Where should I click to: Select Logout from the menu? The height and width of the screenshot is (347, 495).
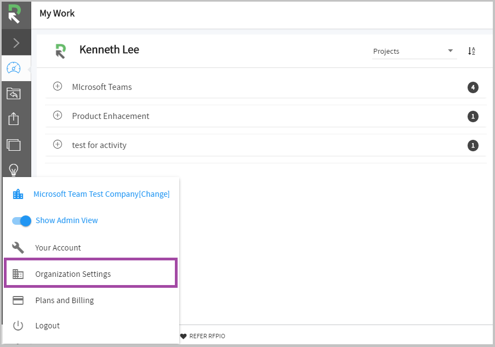[91, 326]
